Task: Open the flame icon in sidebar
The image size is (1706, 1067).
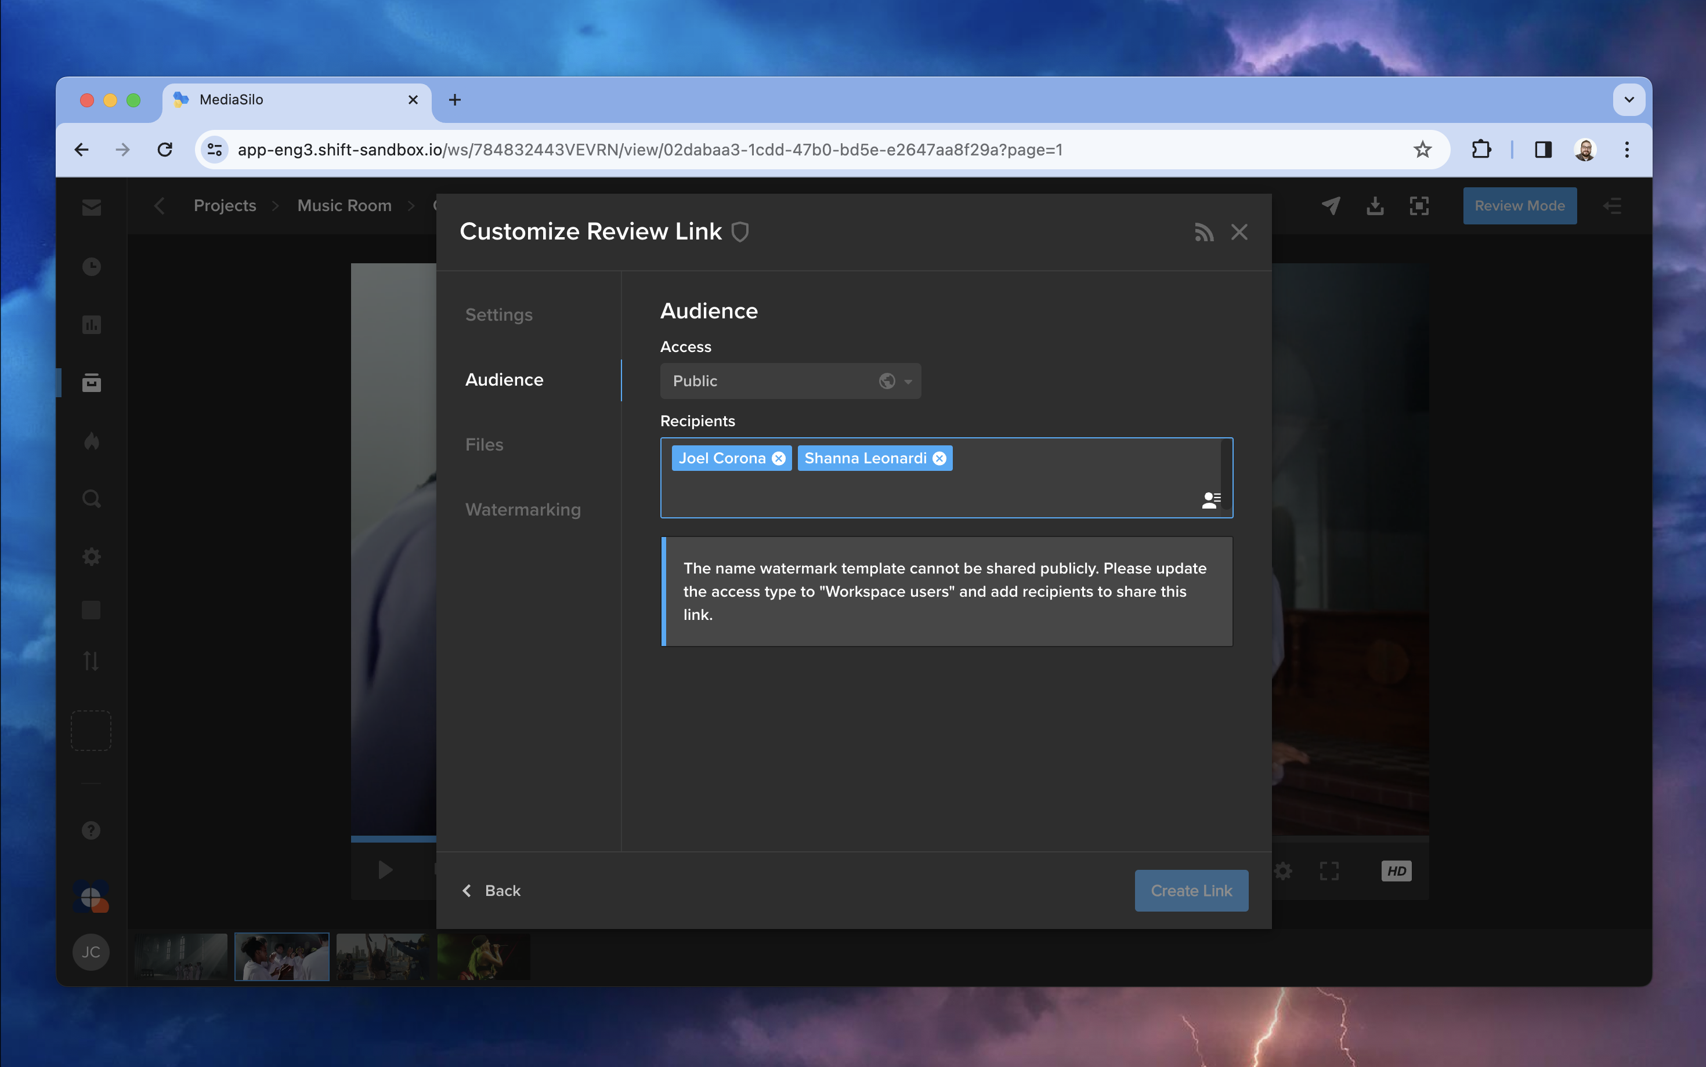Action: [91, 441]
